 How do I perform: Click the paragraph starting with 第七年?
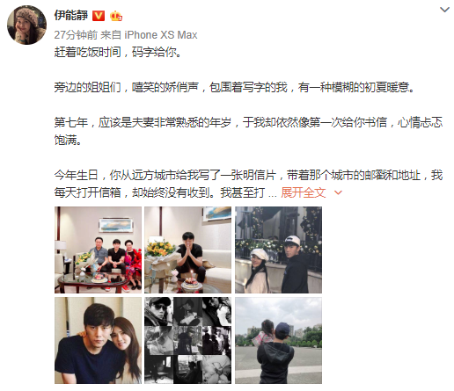click(248, 131)
